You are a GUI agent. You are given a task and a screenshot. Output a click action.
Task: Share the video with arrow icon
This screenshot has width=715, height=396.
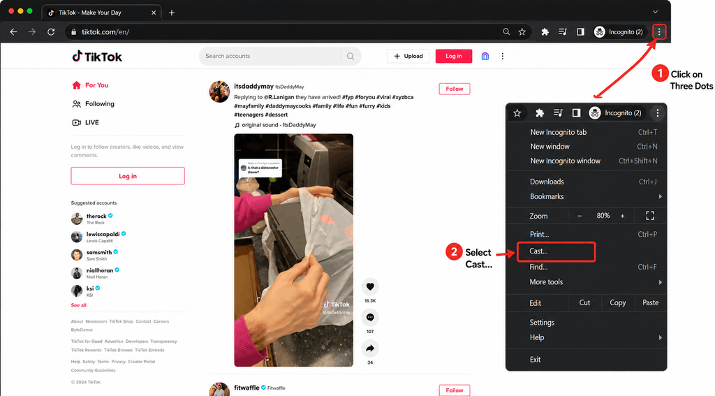(370, 348)
